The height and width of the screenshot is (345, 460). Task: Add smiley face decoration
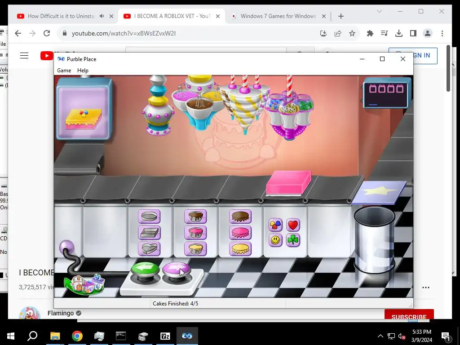(275, 240)
